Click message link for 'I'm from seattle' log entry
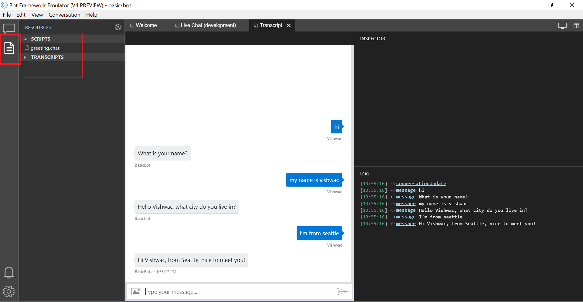 406,217
